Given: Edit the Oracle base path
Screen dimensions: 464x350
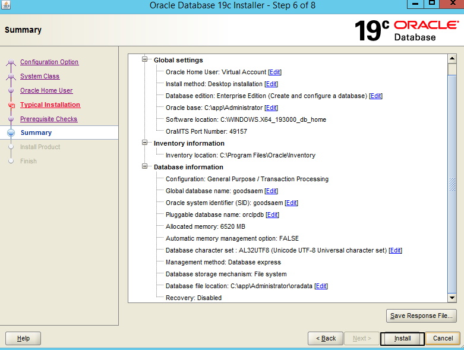Looking at the screenshot, I should pyautogui.click(x=271, y=108).
